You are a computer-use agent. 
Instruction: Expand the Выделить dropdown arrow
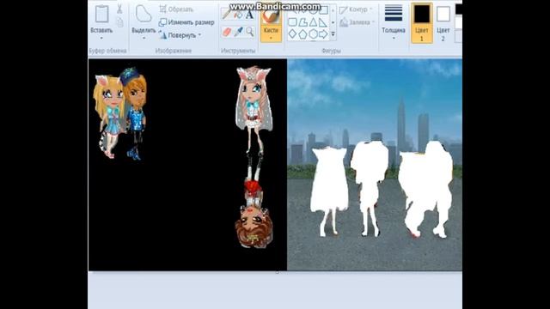pos(144,38)
